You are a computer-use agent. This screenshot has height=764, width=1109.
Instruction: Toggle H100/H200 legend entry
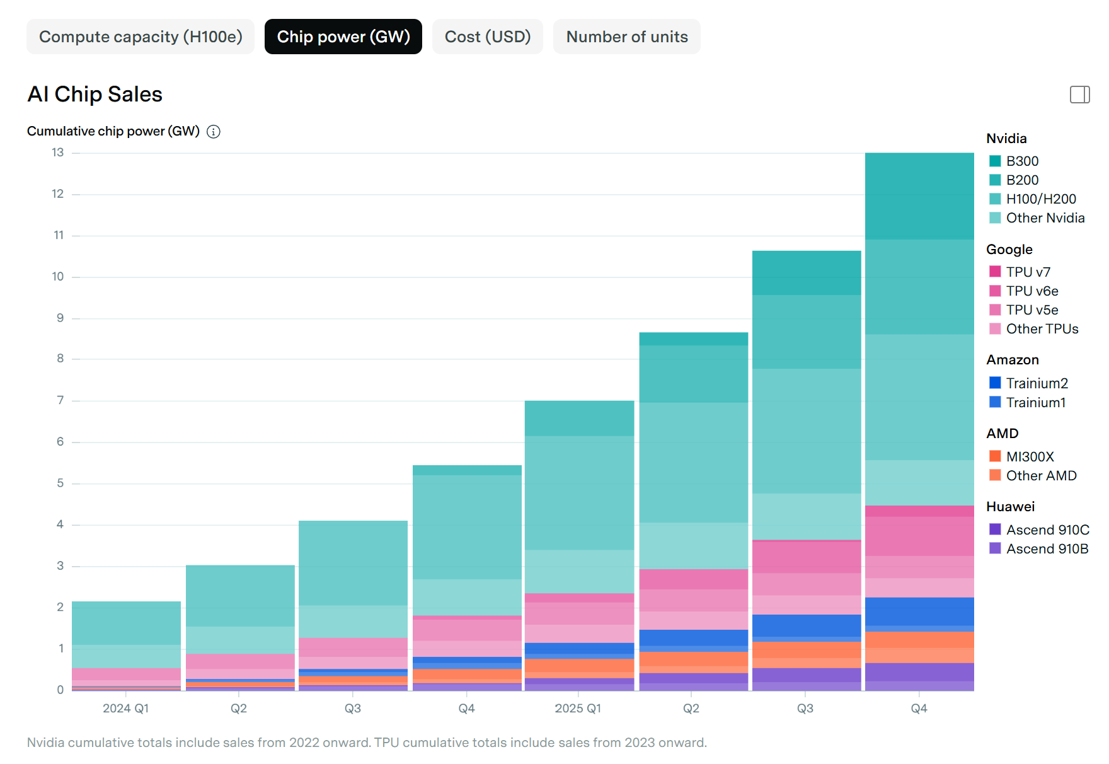click(x=1040, y=199)
